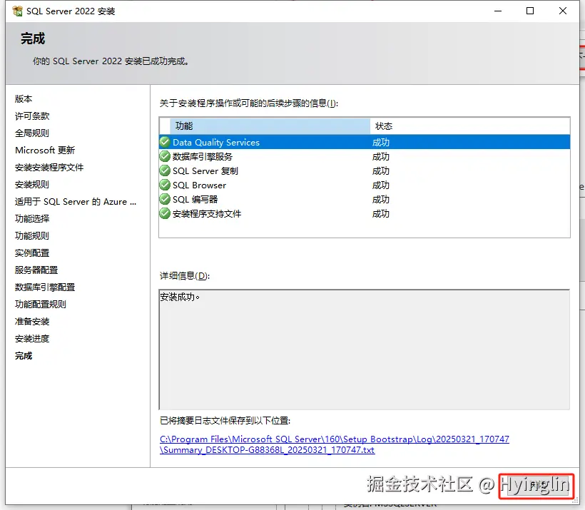Click 安装安装程序文件 step in the sidebar
585x510 pixels.
49,168
